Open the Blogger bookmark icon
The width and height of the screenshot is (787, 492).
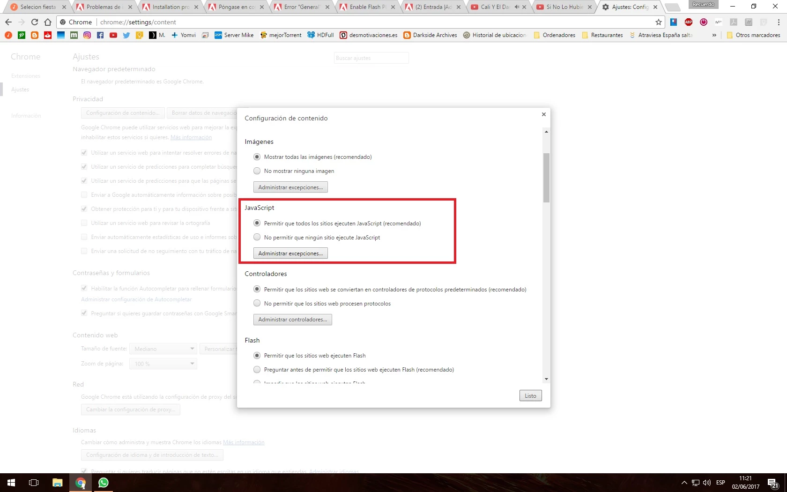coord(35,35)
